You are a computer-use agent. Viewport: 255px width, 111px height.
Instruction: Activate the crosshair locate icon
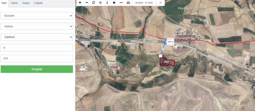click(x=100, y=3)
